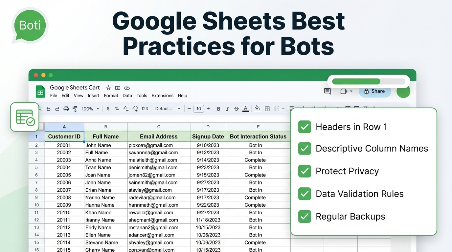
Task: Toggle the Descriptive Column Names checkbox
Action: point(305,149)
